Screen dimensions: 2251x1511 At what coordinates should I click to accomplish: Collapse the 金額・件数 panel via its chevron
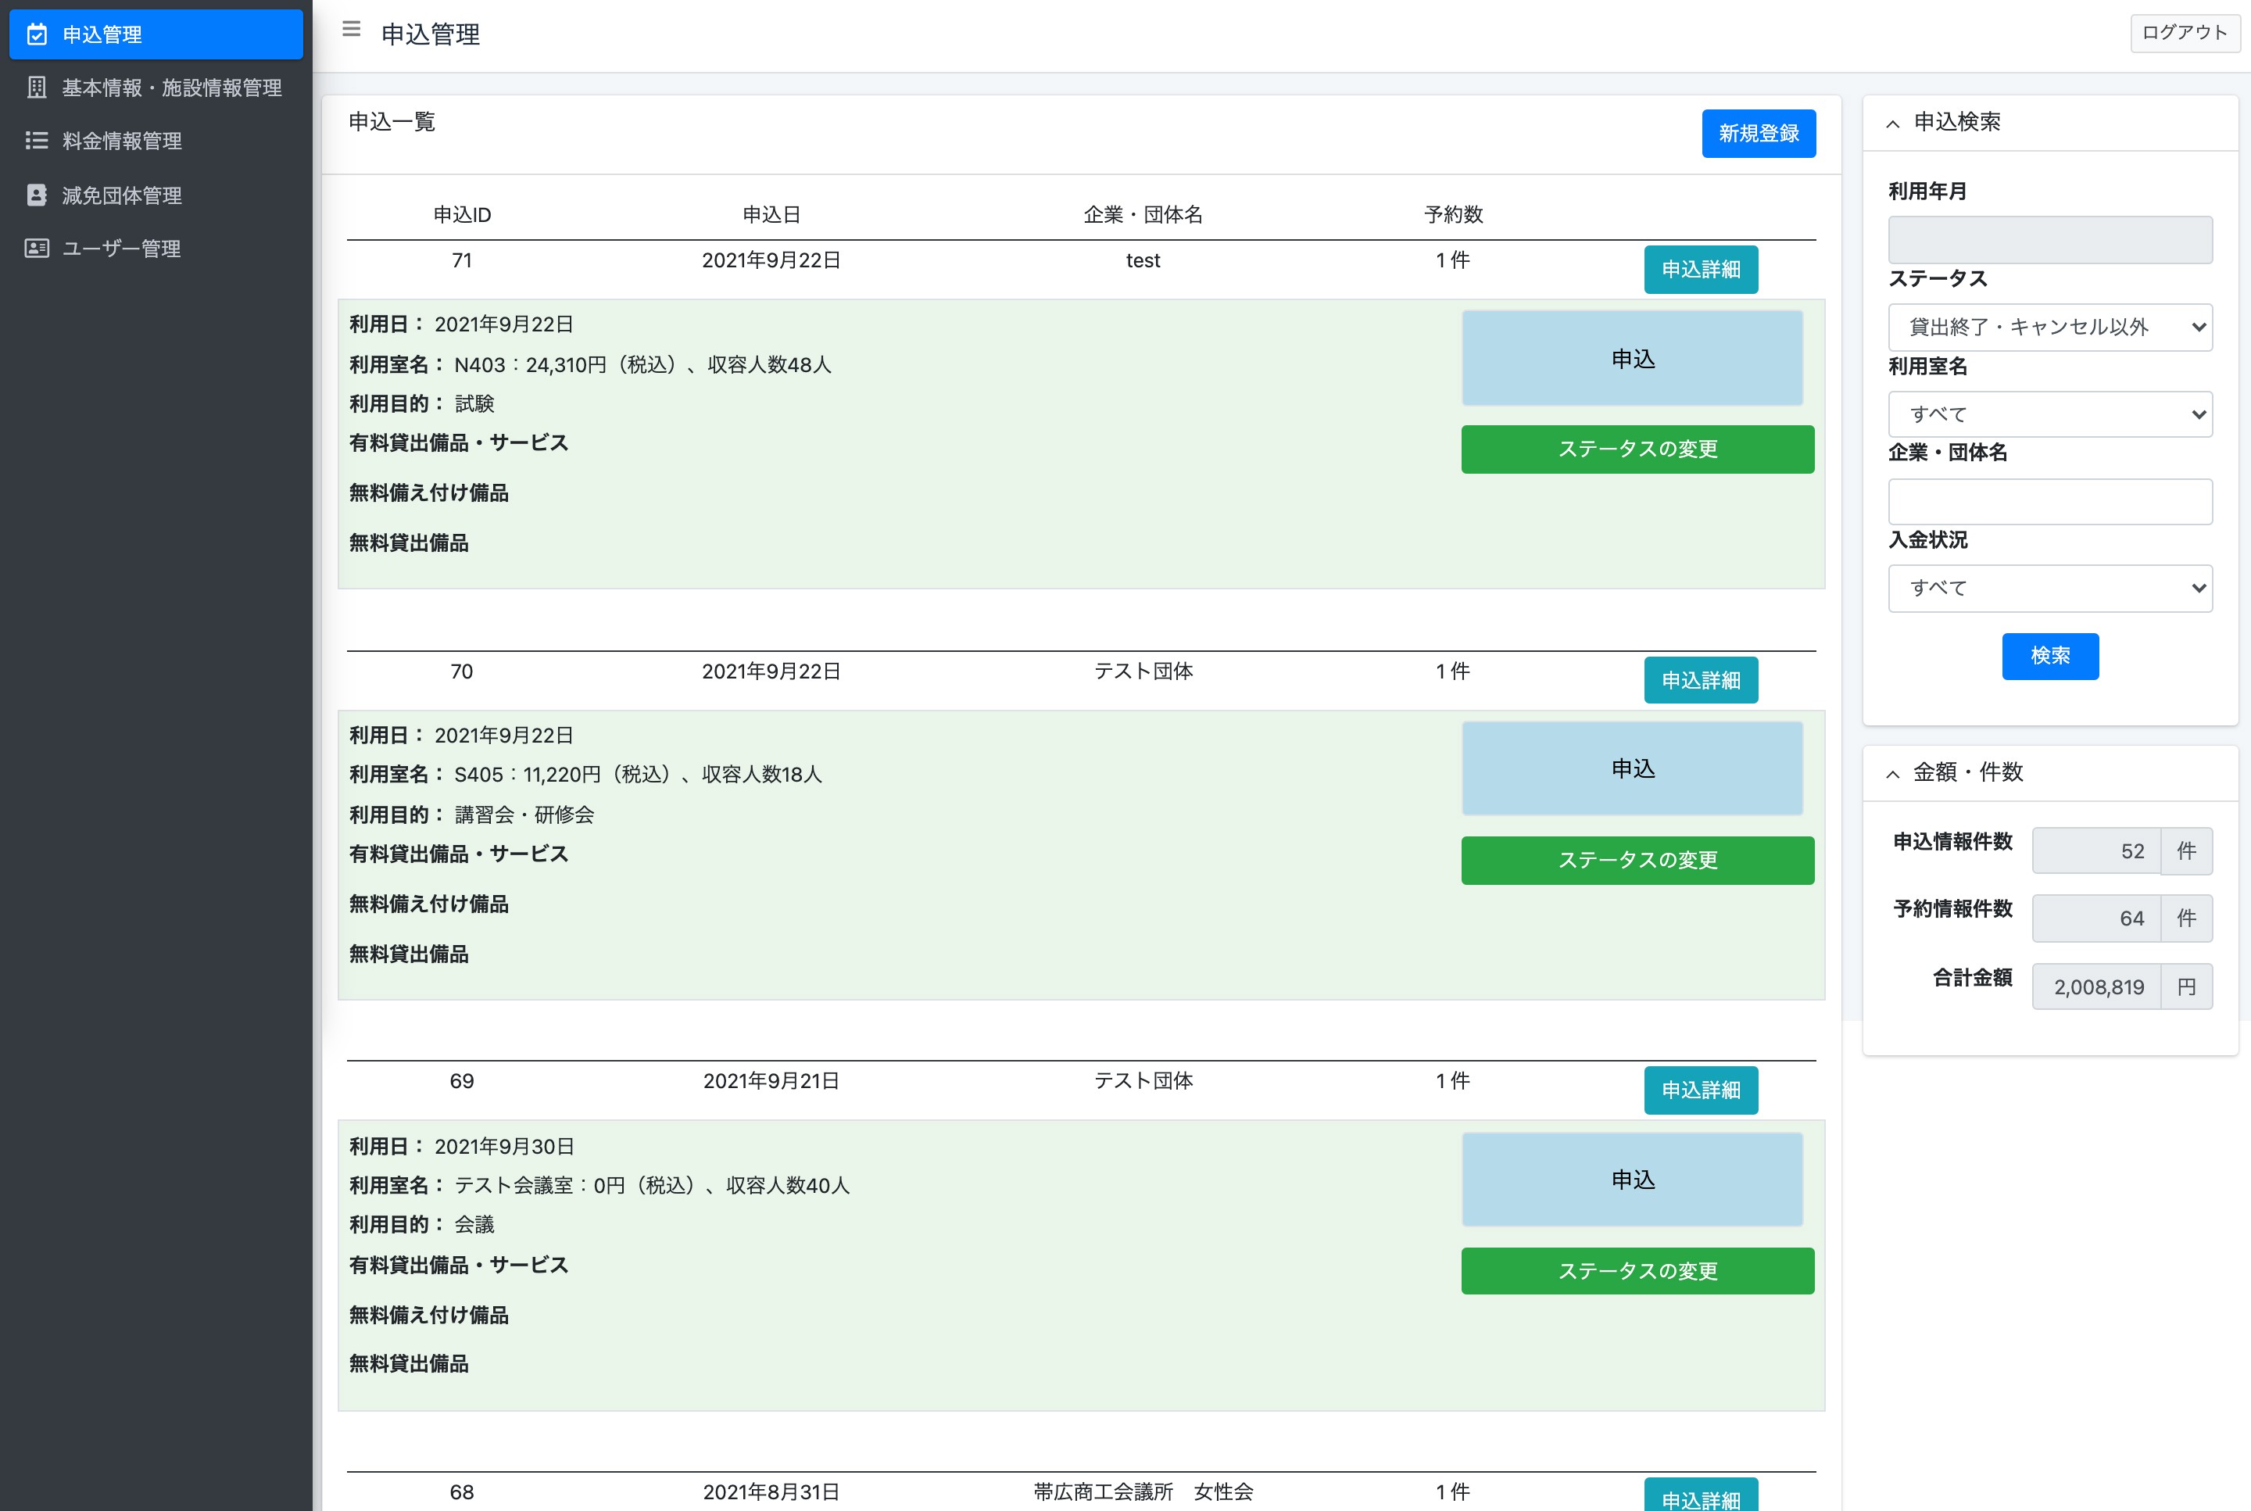[x=1892, y=774]
